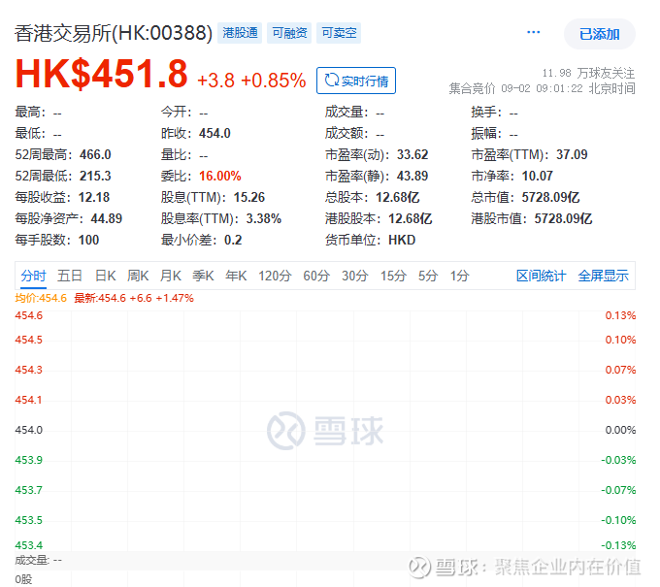Screen dimensions: 660x587
Task: Click the 市盈率(TTM) value 37.09
Action: 572,154
